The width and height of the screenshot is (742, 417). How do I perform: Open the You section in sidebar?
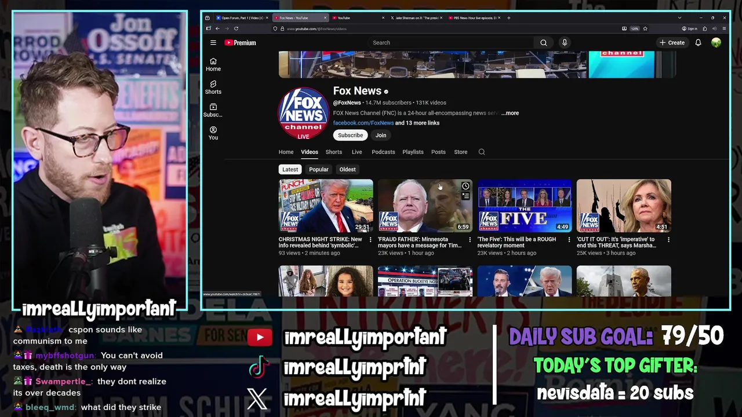pos(213,133)
